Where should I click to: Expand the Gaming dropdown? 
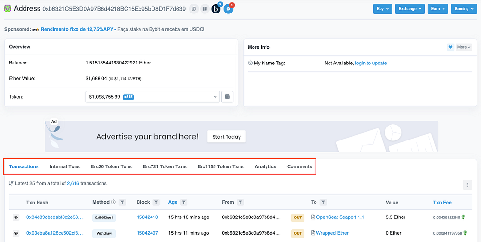[x=464, y=9]
